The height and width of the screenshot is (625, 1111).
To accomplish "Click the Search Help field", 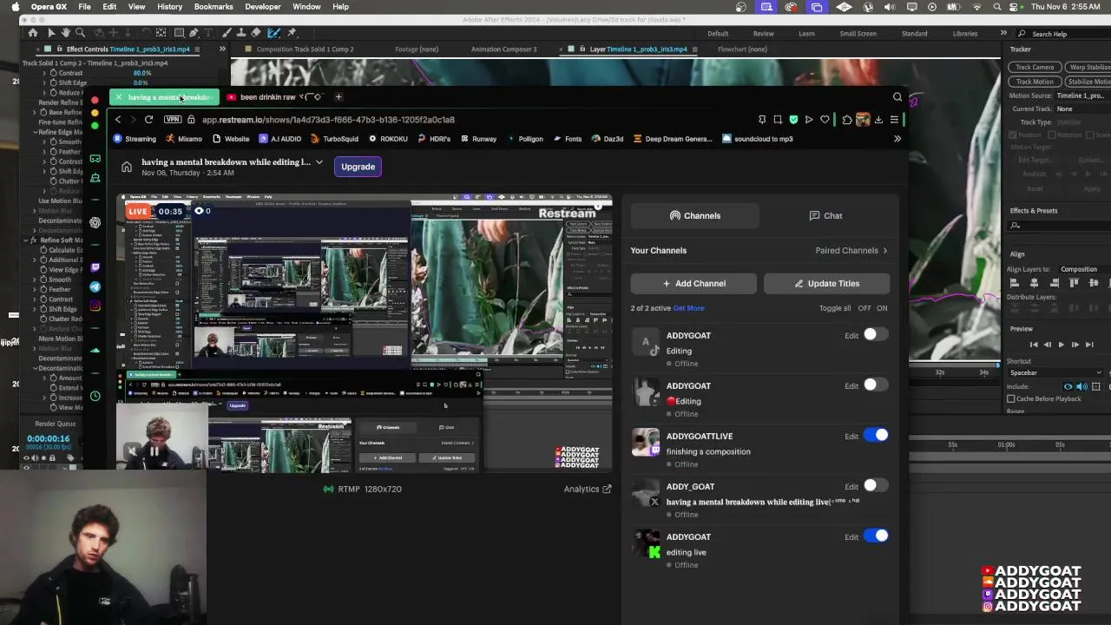I will [x=1064, y=34].
